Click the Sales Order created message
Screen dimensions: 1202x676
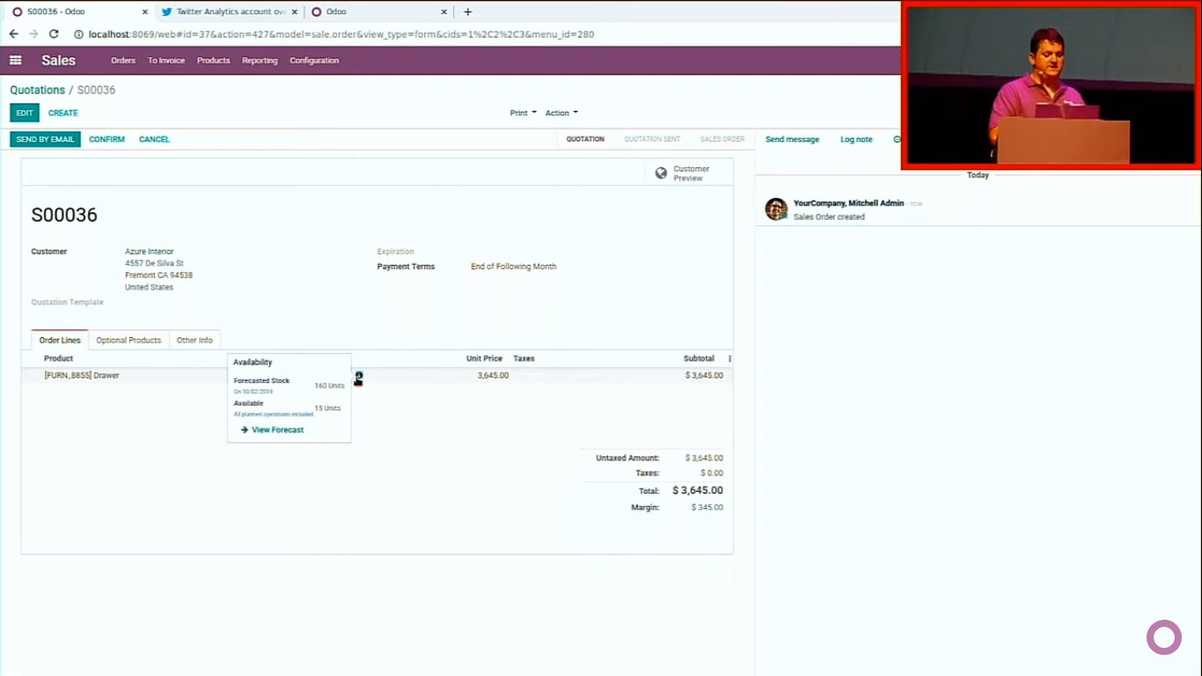pyautogui.click(x=829, y=217)
